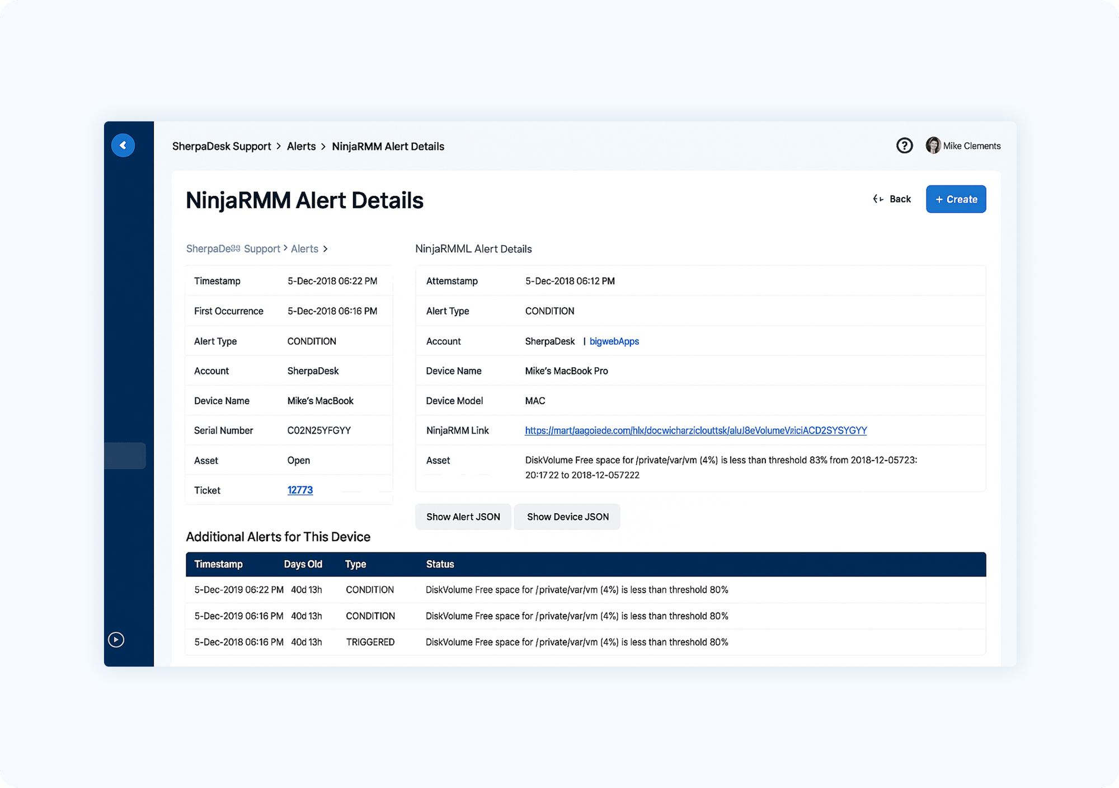The width and height of the screenshot is (1119, 788).
Task: Click asset status Open
Action: pos(298,461)
